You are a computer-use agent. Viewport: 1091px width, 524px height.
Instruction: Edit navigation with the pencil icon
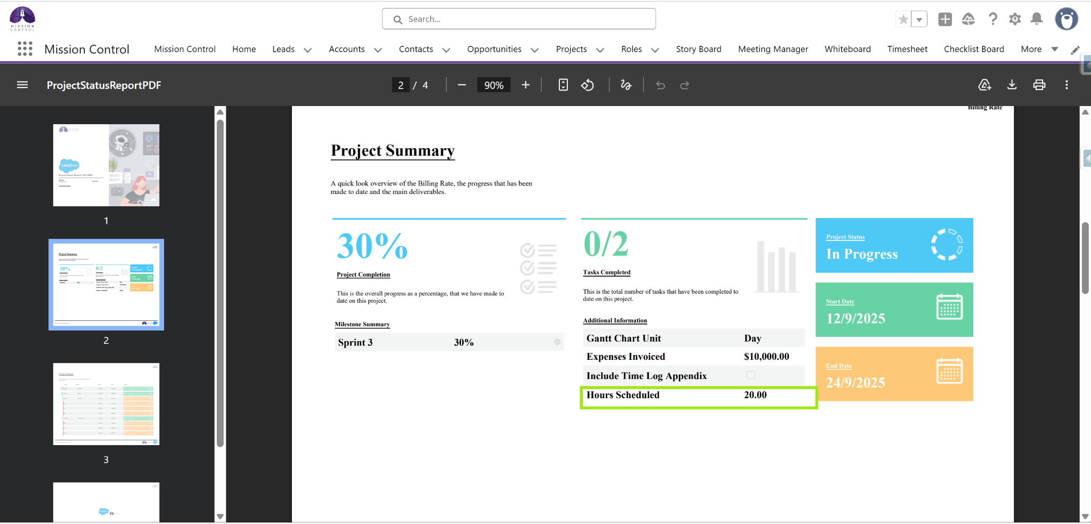(x=1076, y=50)
